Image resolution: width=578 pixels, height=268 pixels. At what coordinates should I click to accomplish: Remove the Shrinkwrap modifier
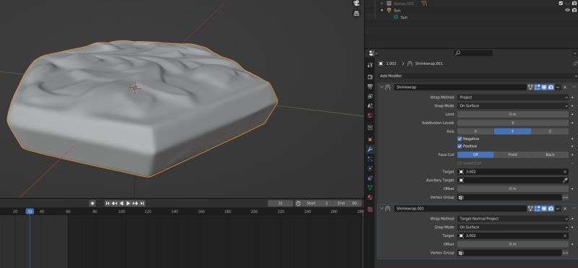tap(565, 87)
